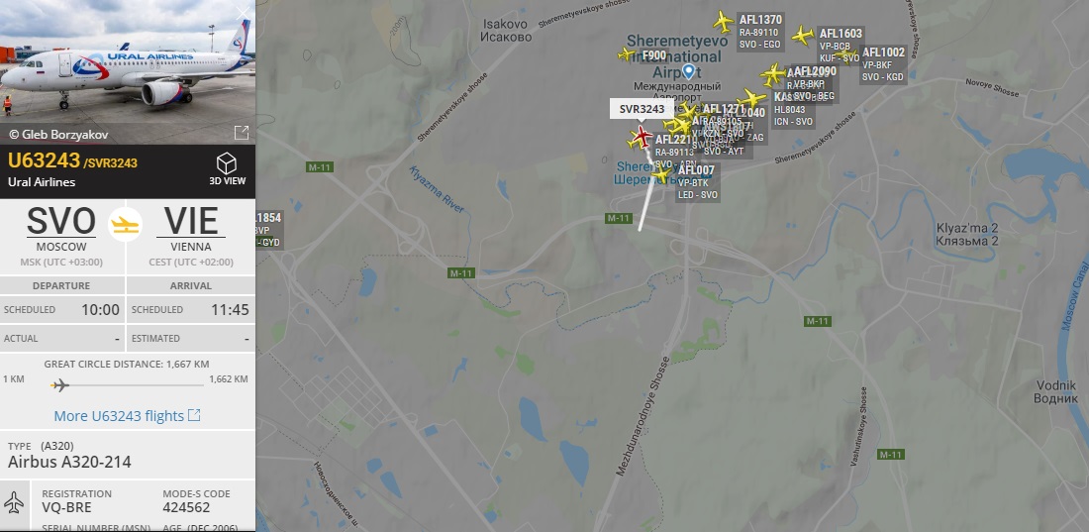Close the flight details panel
Image resolution: width=1089 pixels, height=532 pixels.
click(x=243, y=12)
